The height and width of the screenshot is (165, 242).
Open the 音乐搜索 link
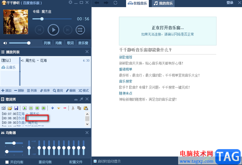[126, 81]
